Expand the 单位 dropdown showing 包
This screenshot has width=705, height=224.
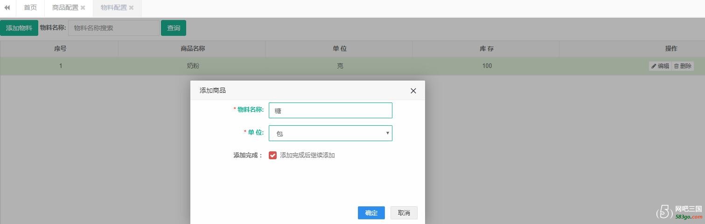pyautogui.click(x=330, y=133)
